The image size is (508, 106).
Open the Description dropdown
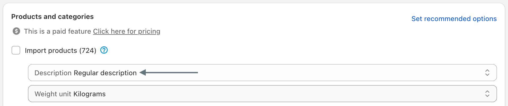[262, 73]
